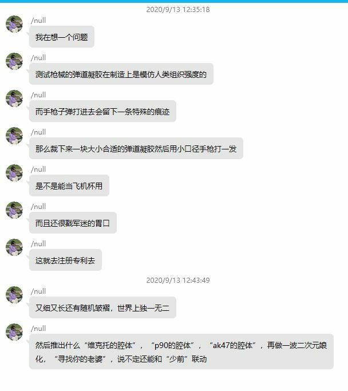Click avatar beside "我在想一个问题" message
348x391 pixels.
tap(14, 24)
